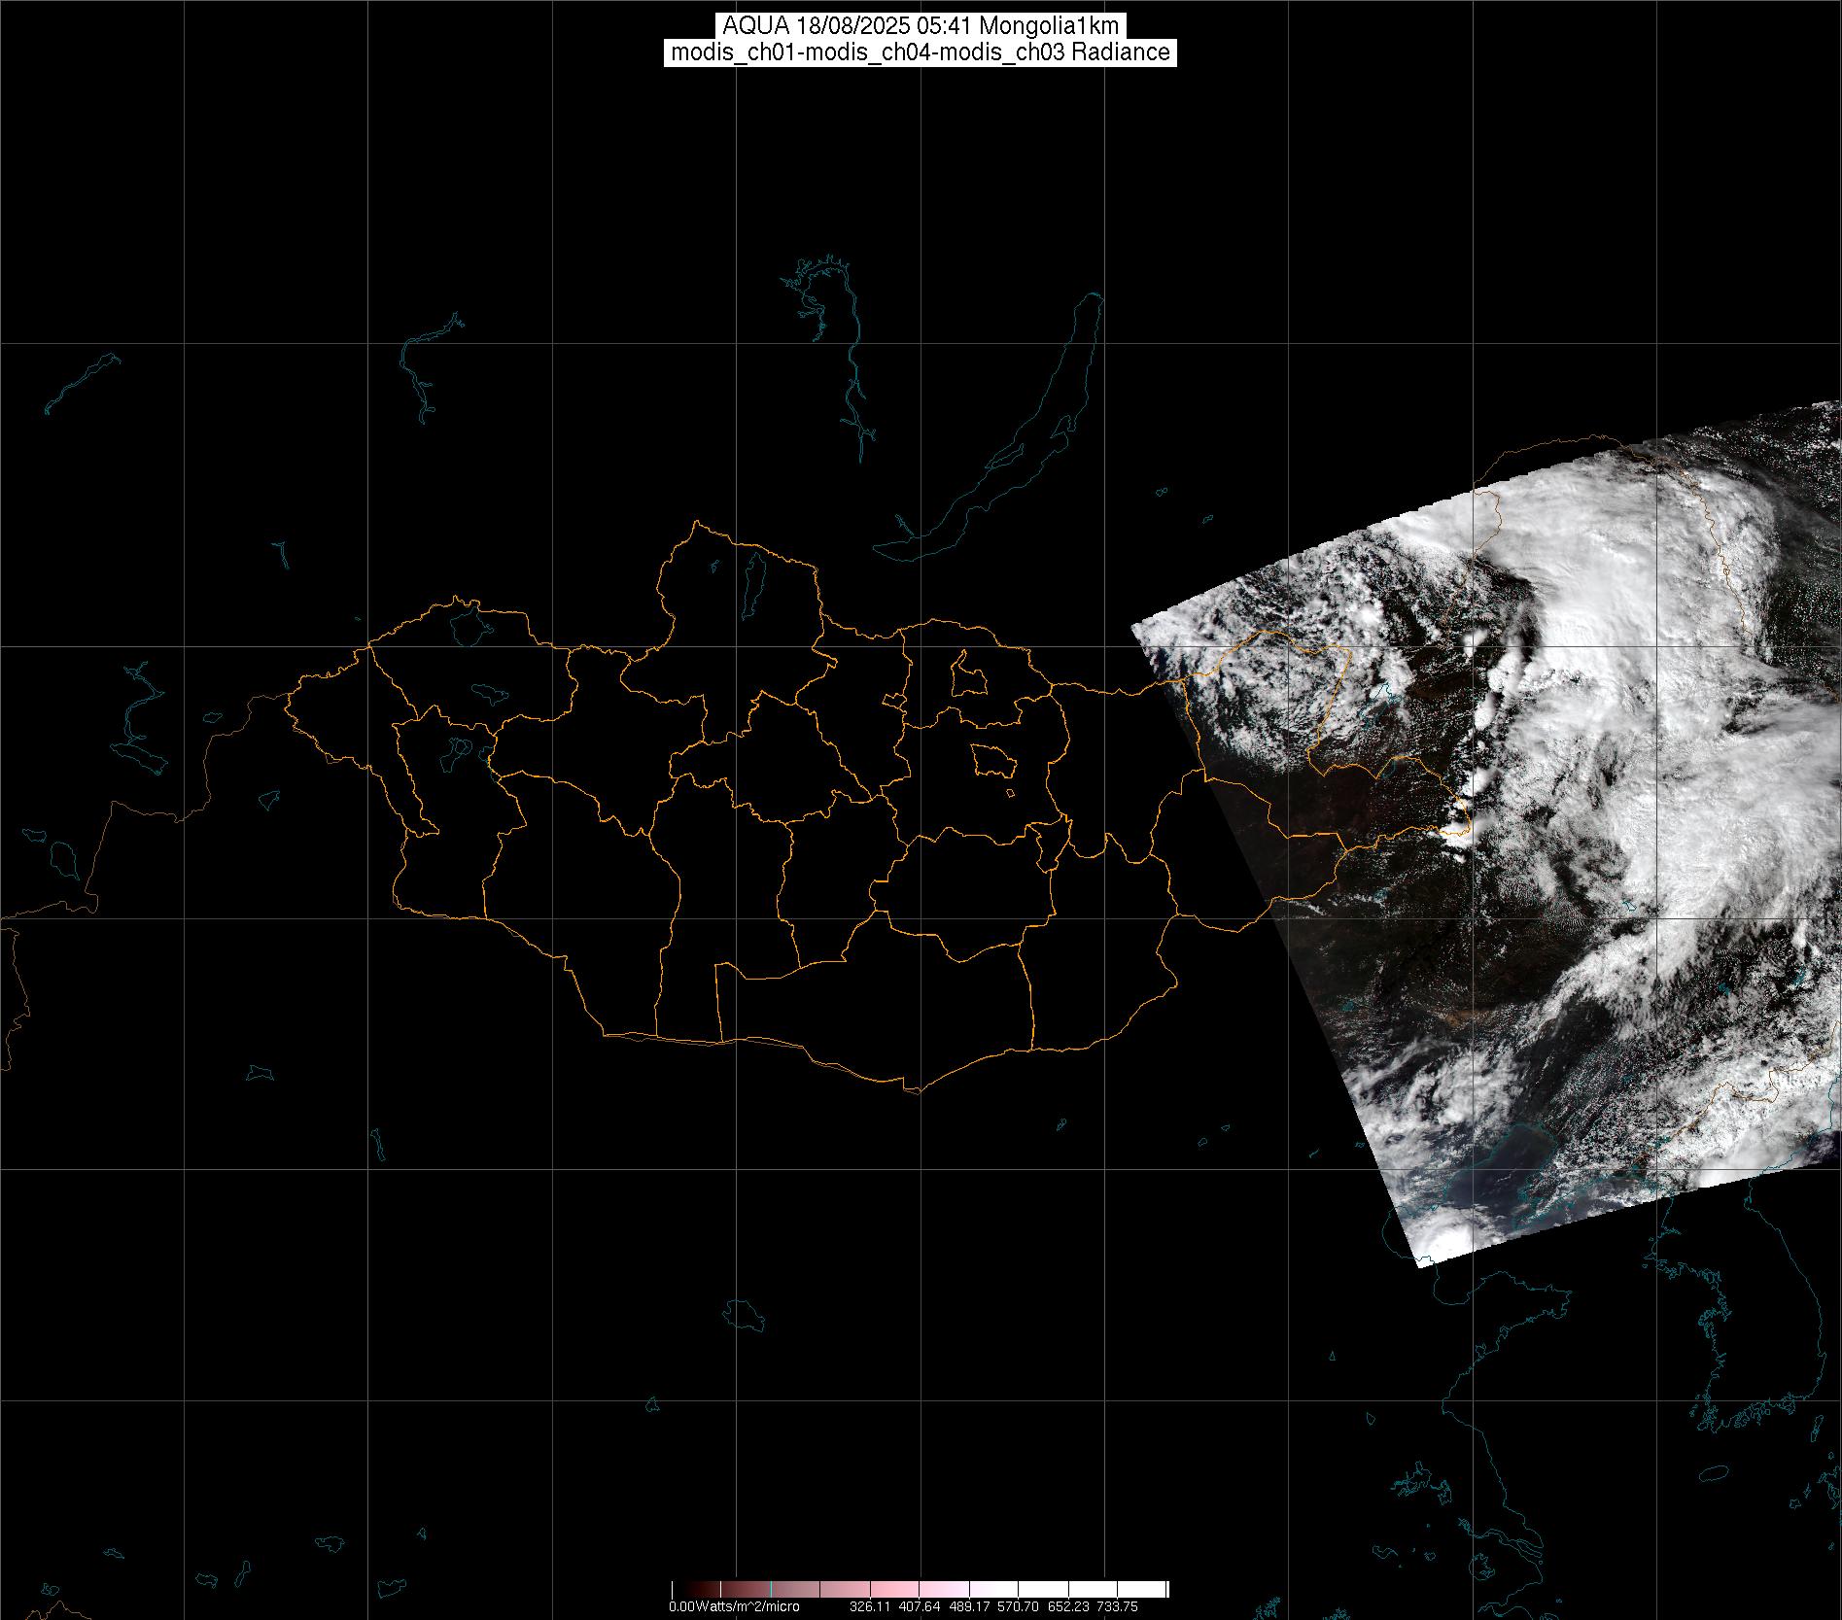Click the 326.11 value on the colorbar
The width and height of the screenshot is (1842, 1620).
click(x=870, y=1606)
